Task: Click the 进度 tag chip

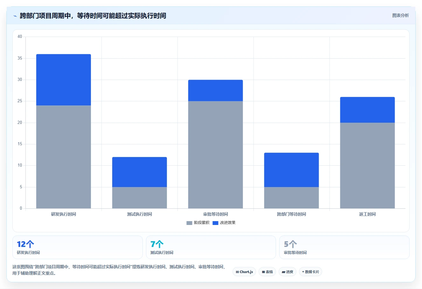Action: click(287, 272)
